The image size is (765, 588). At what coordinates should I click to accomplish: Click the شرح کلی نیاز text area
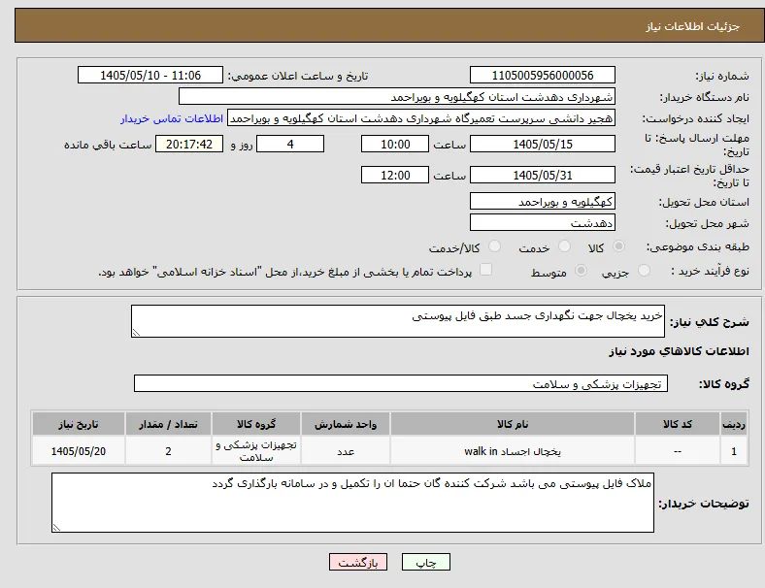coord(398,321)
